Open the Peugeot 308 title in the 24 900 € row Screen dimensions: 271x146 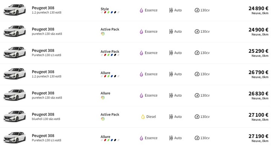point(43,29)
